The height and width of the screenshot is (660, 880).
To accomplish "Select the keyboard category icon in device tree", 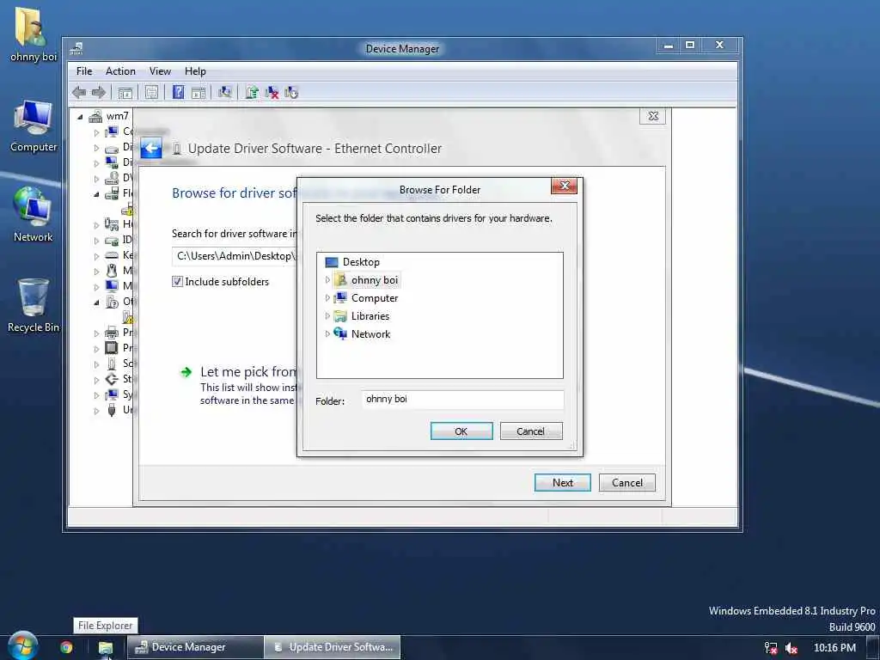I will 112,255.
